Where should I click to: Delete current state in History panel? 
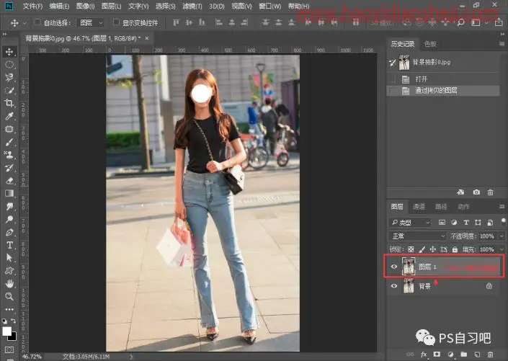pos(491,192)
